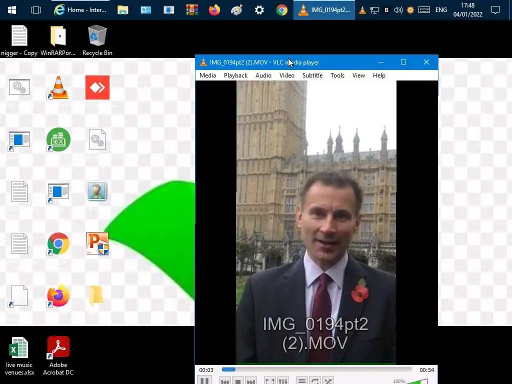Open the Subtitle menu

pos(312,75)
